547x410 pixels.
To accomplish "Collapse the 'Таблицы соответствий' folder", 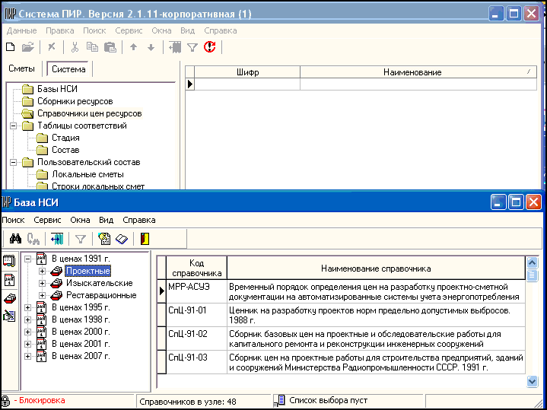I will click(x=14, y=126).
